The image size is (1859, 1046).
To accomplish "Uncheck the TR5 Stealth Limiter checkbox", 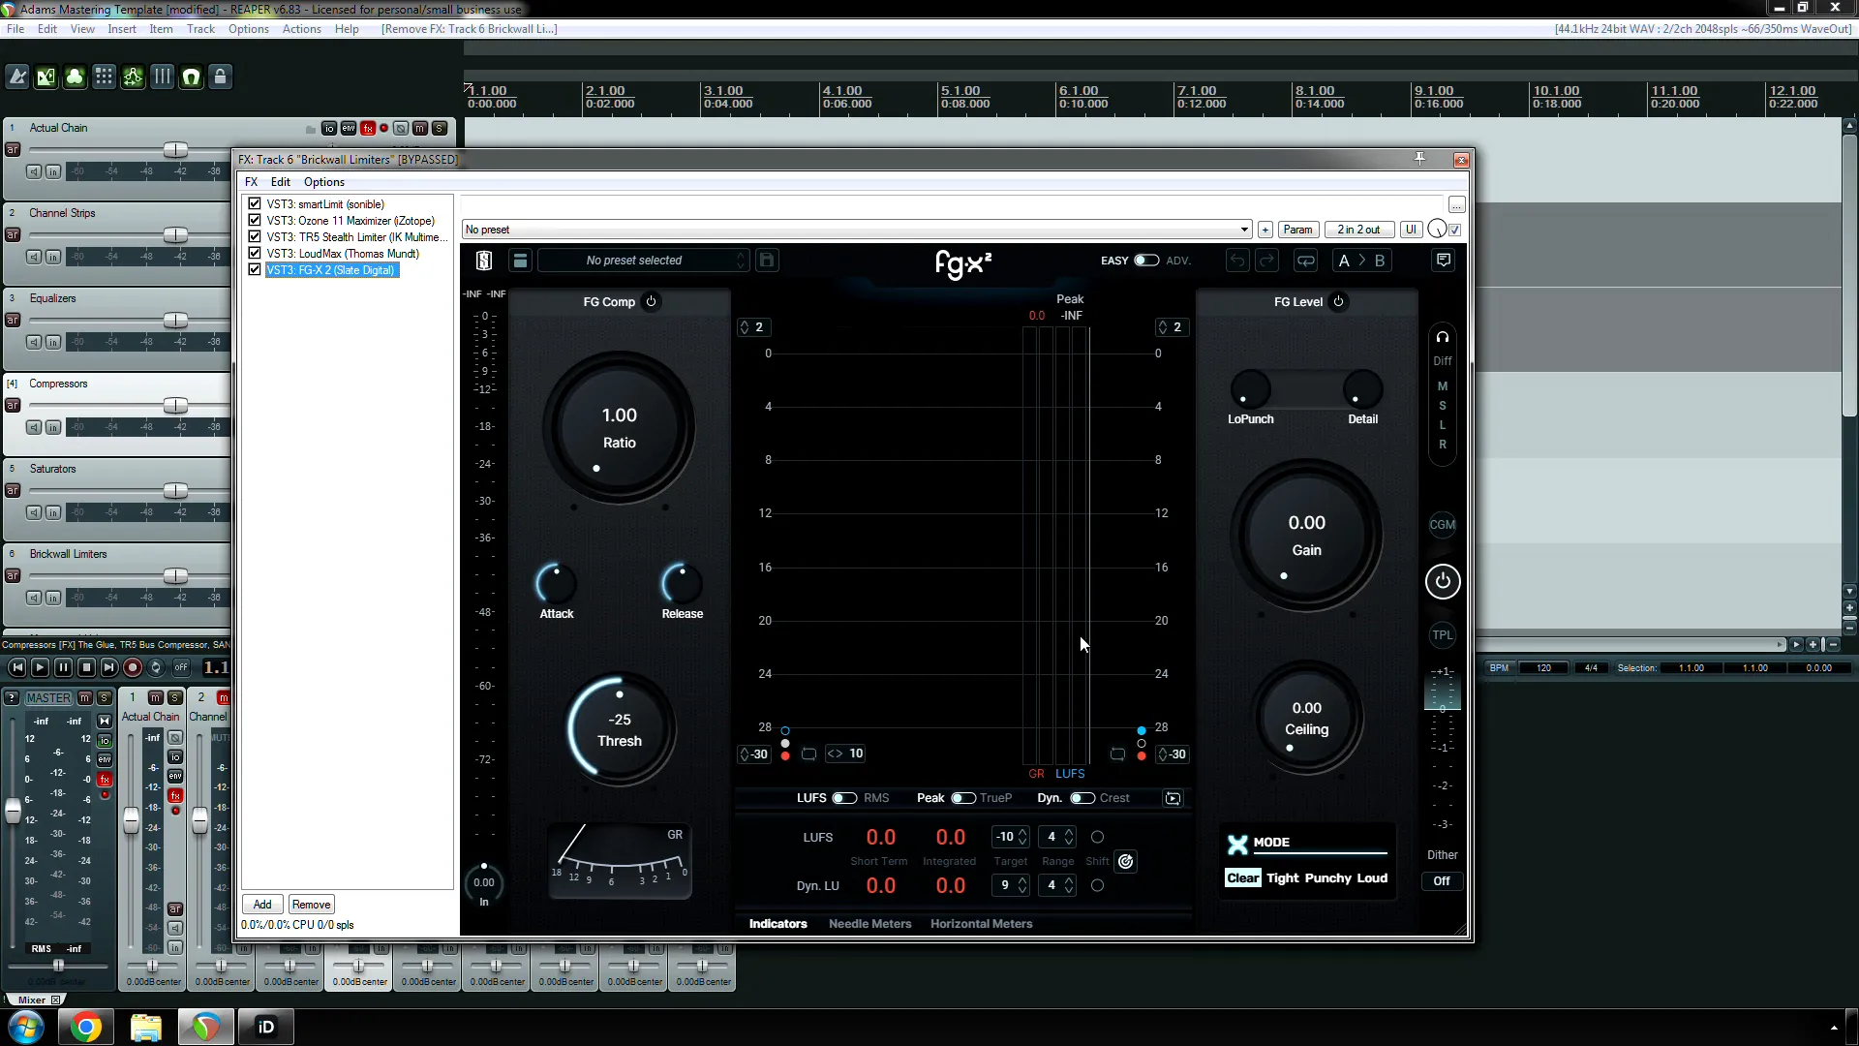I will click(x=255, y=237).
